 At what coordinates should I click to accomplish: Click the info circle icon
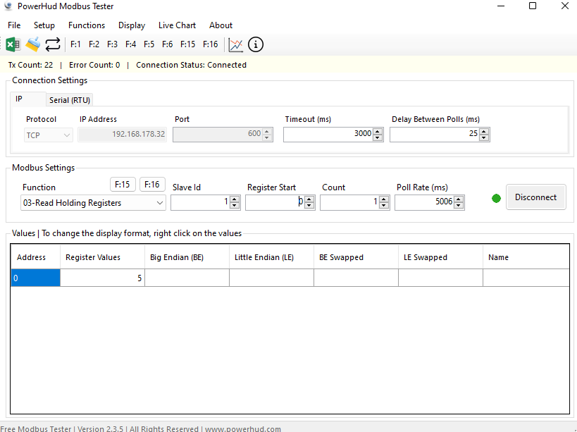coord(256,44)
